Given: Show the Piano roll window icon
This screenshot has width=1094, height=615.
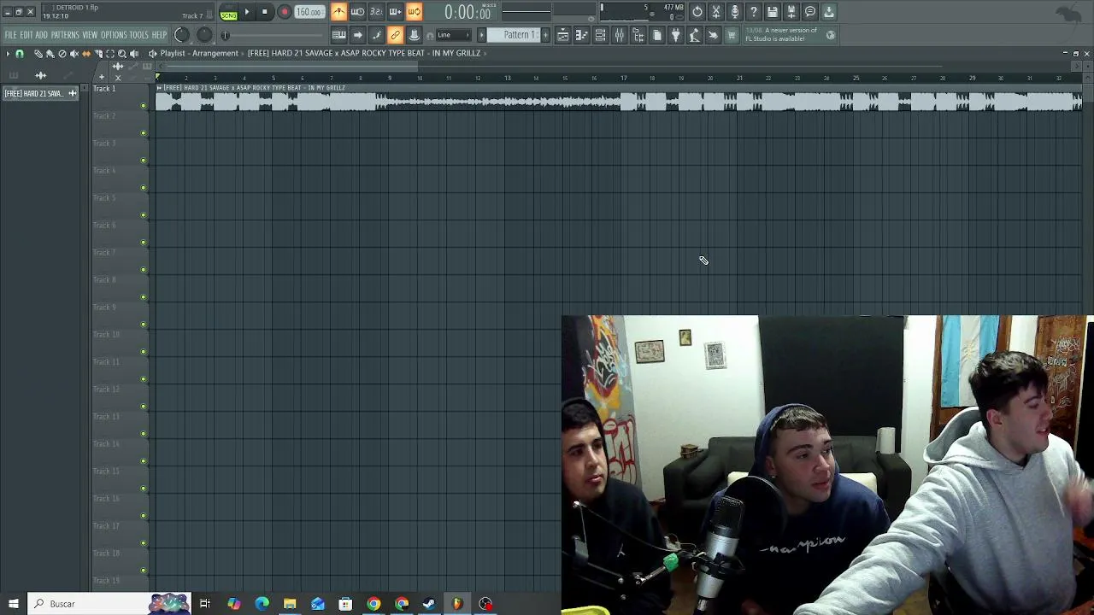Looking at the screenshot, I should (x=582, y=35).
